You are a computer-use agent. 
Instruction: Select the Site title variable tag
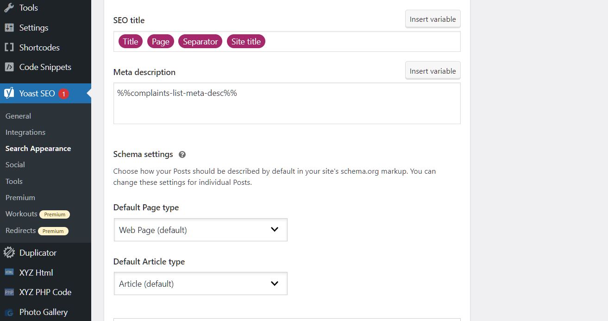click(246, 42)
